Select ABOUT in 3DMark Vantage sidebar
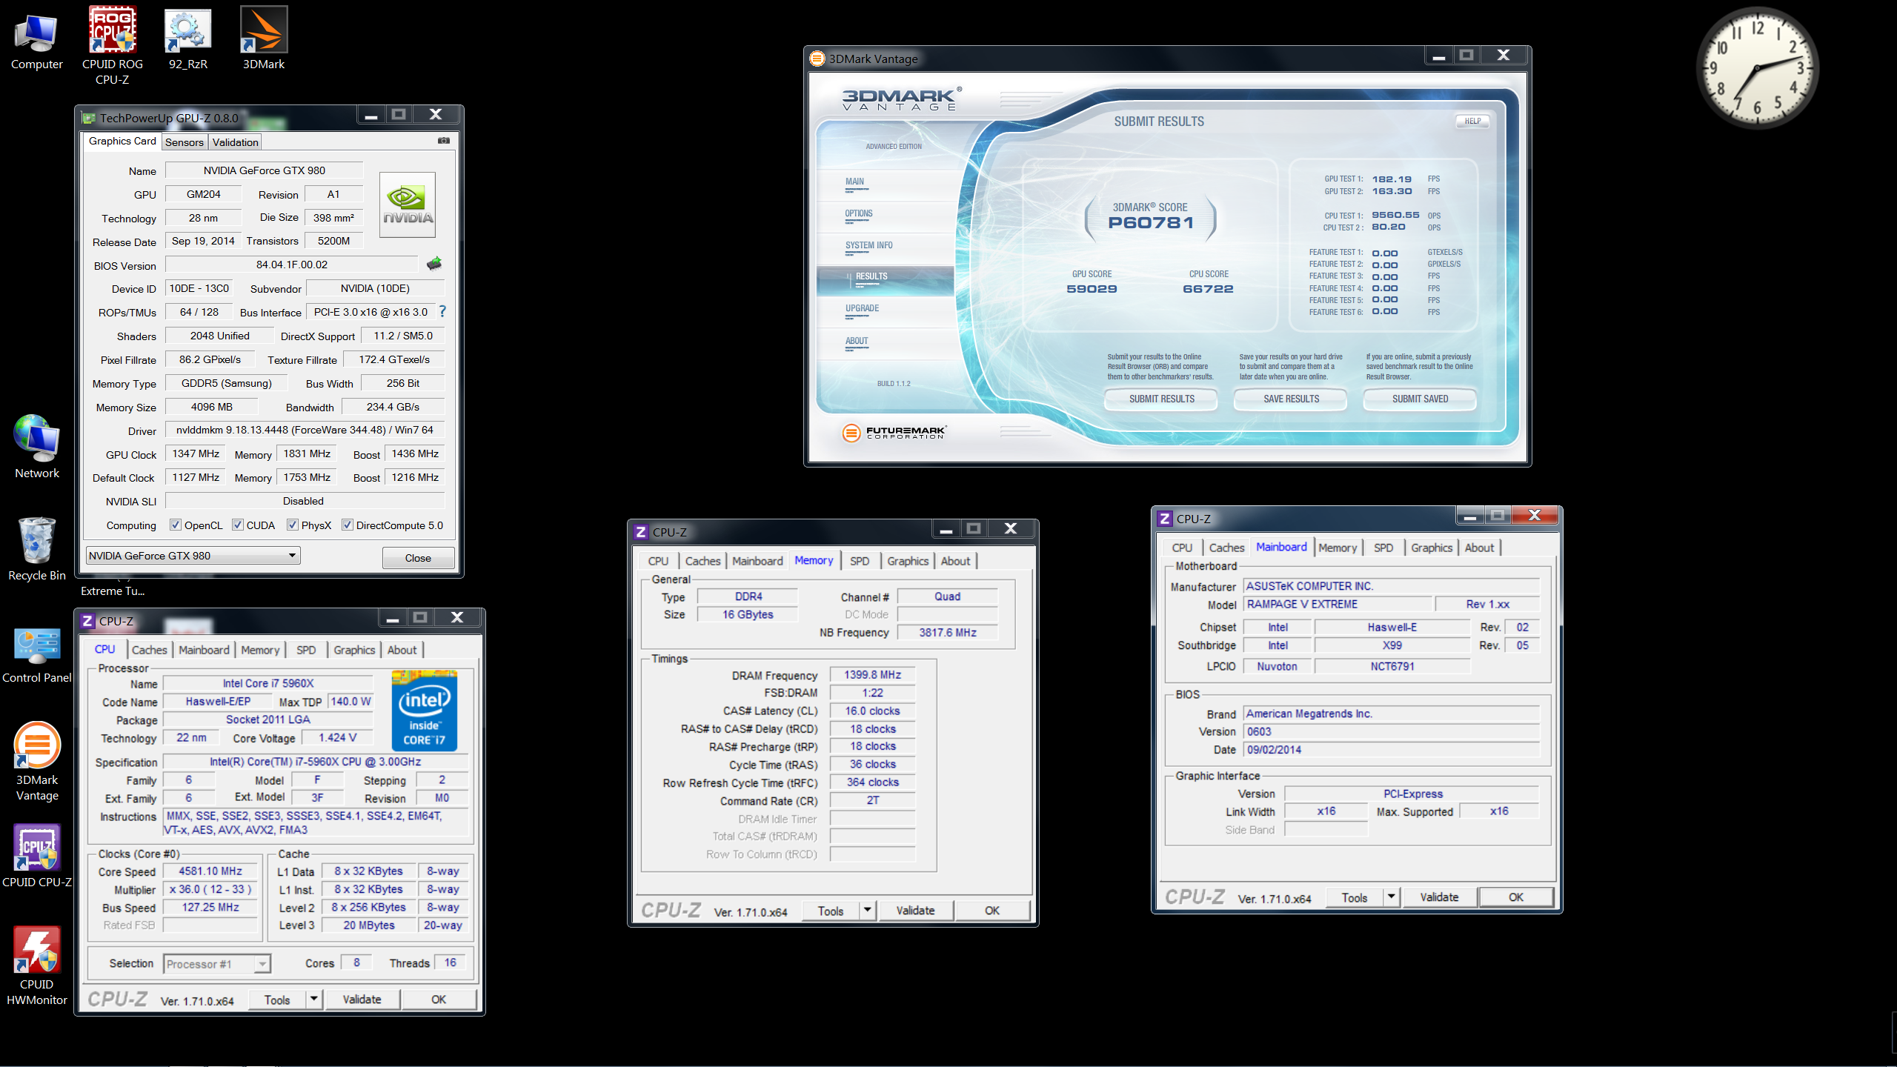Screen dimensions: 1897x1067 click(x=886, y=344)
